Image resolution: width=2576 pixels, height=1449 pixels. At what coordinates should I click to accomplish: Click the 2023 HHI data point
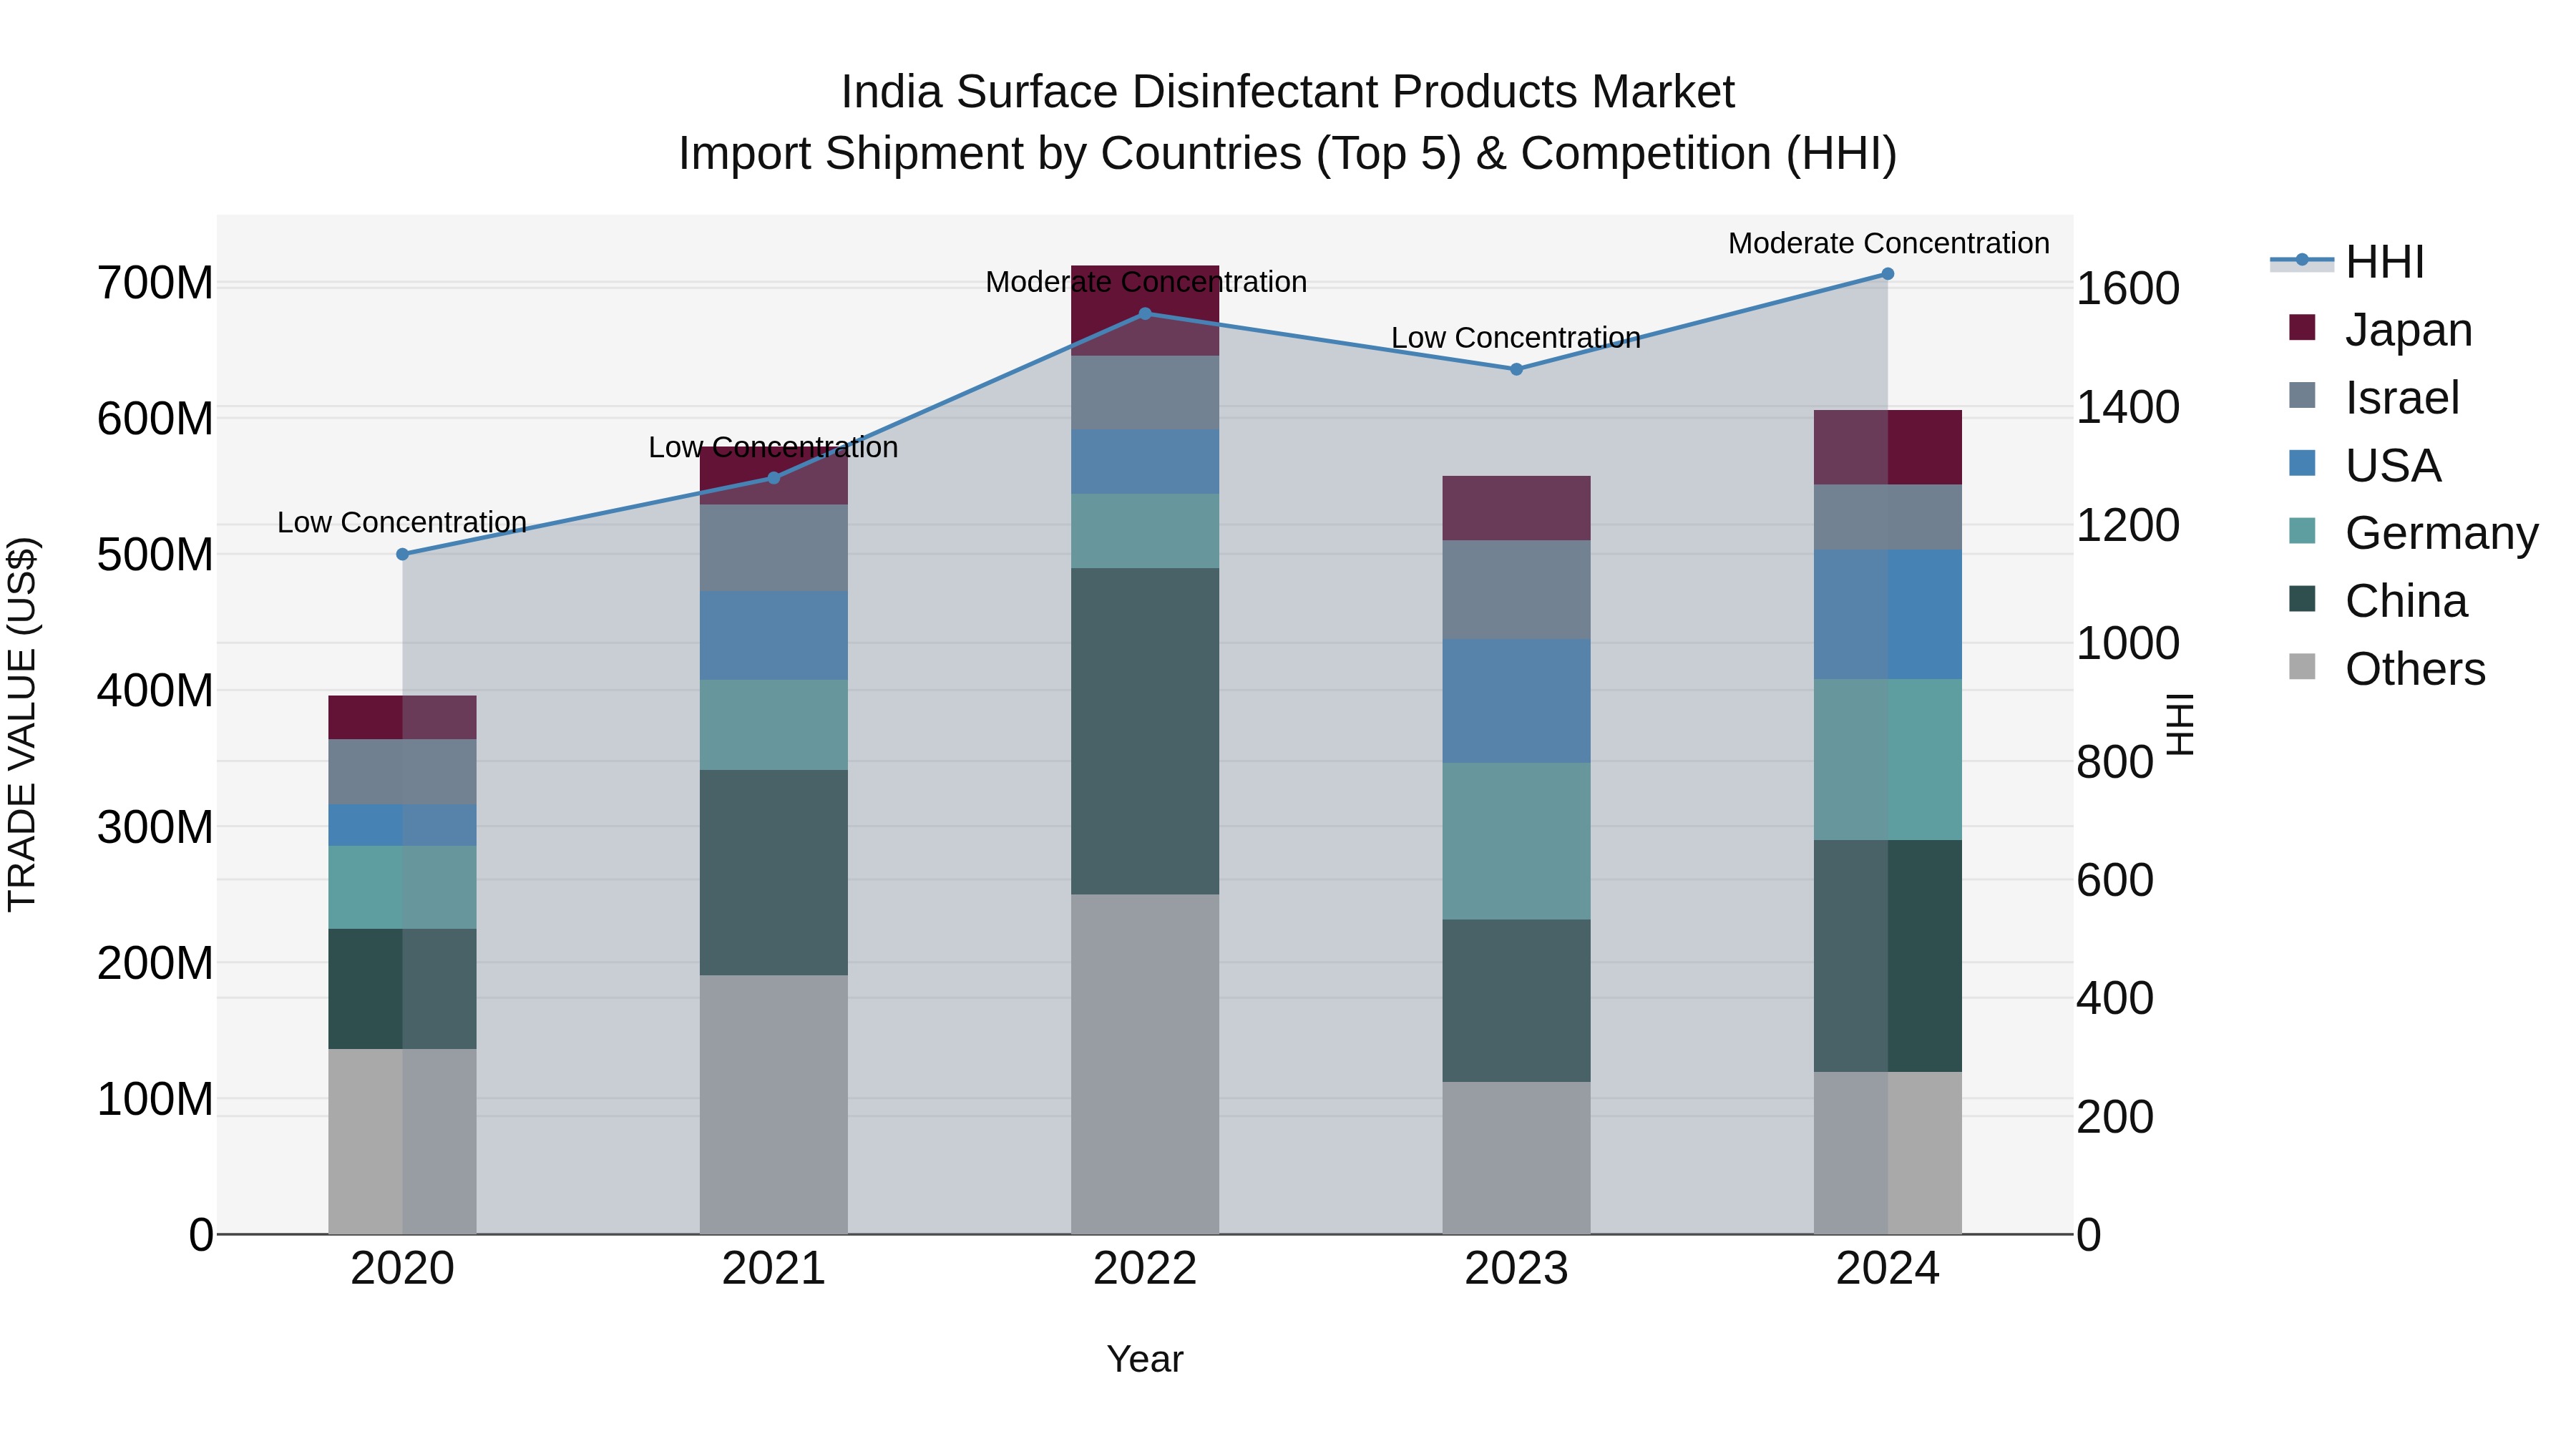(x=1516, y=369)
